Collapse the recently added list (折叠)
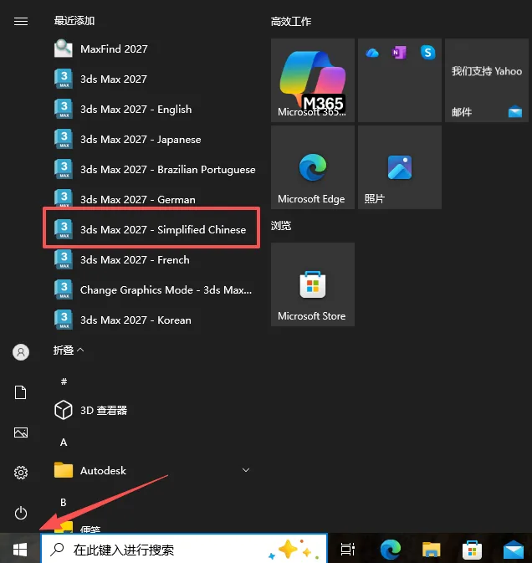This screenshot has height=563, width=532. pyautogui.click(x=69, y=350)
